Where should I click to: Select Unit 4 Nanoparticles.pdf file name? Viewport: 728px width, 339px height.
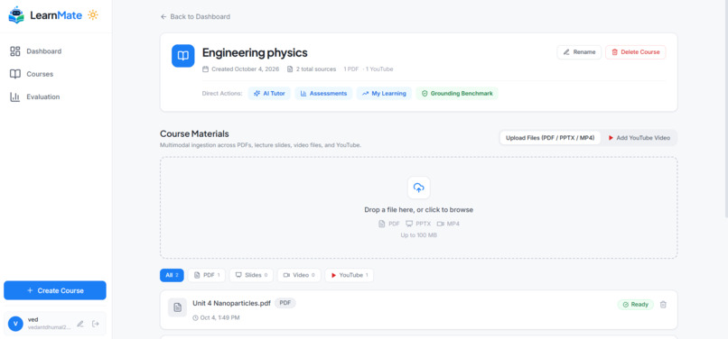tap(232, 303)
